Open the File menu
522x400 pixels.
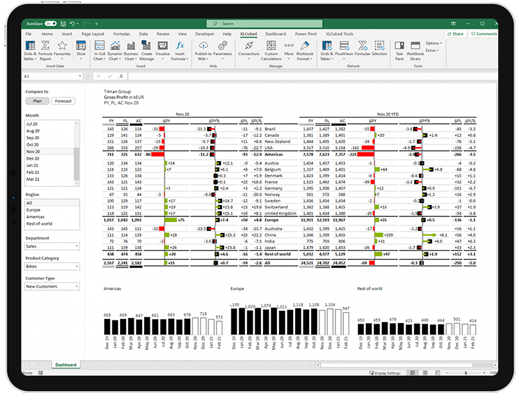pyautogui.click(x=29, y=34)
